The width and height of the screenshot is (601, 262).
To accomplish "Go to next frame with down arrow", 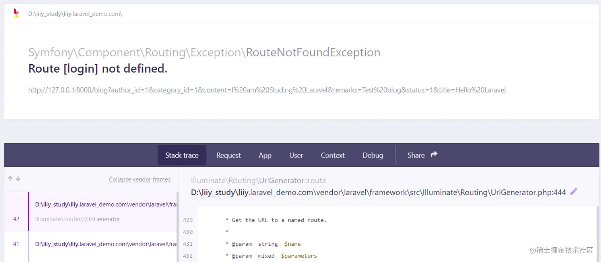I will click(18, 179).
